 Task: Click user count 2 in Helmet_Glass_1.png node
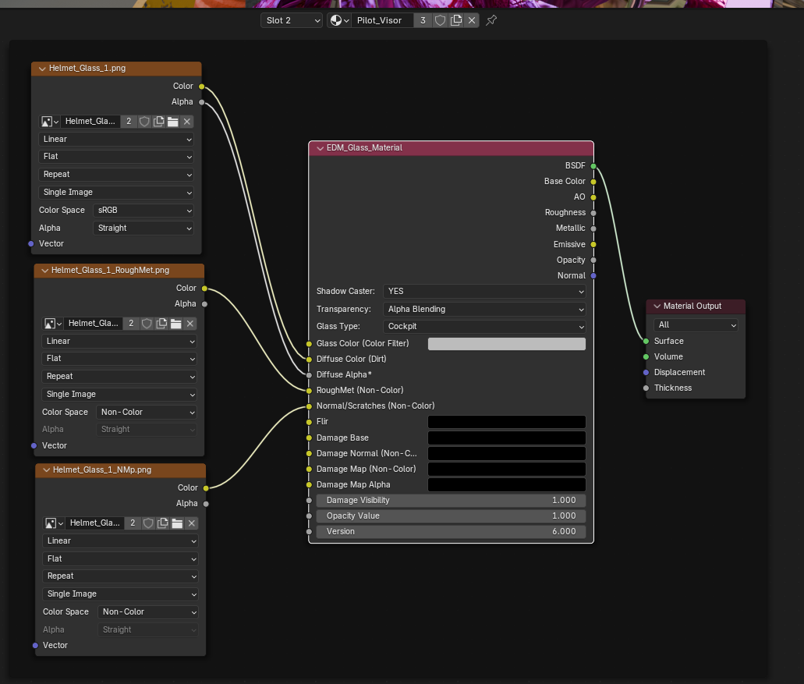coord(129,122)
